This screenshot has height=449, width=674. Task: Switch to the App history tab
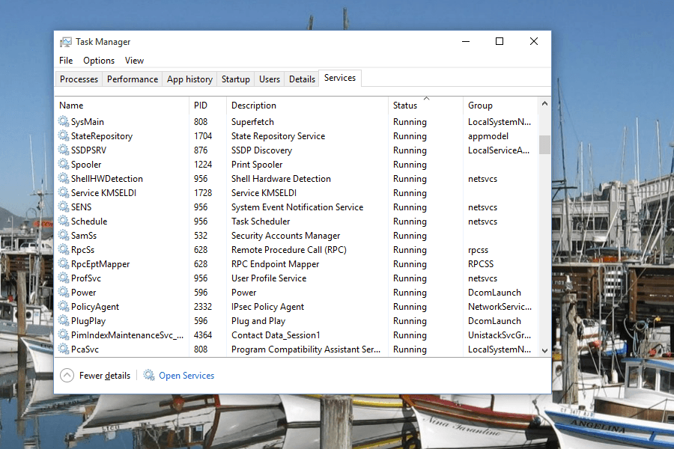click(x=189, y=79)
